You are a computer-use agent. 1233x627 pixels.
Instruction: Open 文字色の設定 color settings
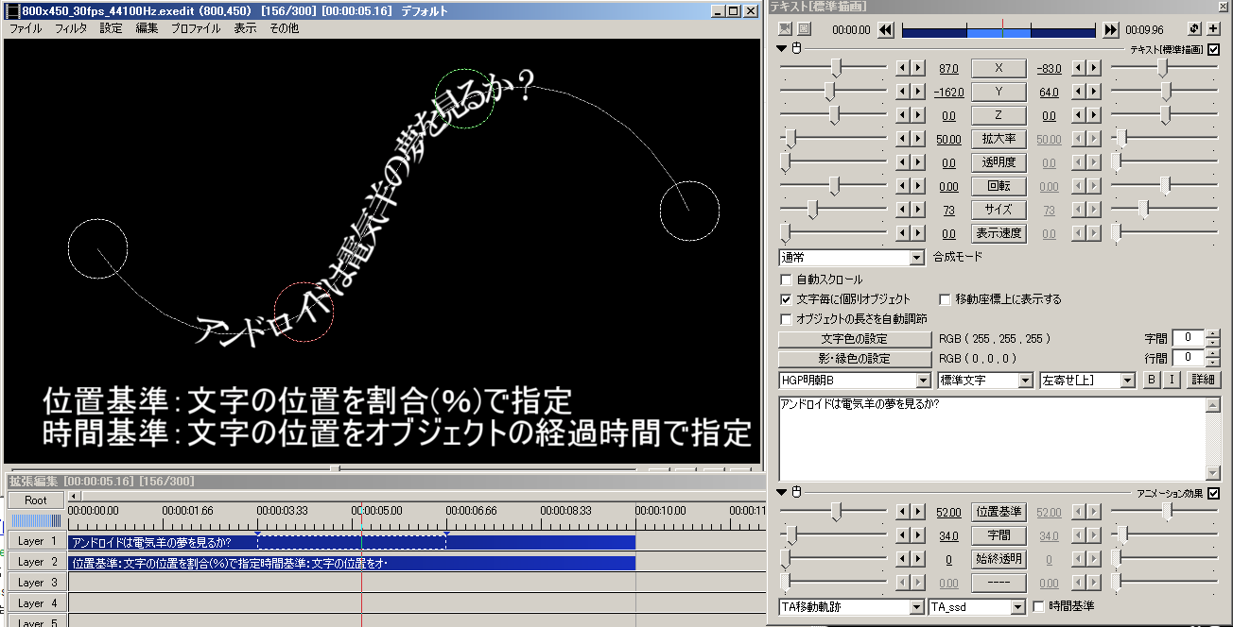pyautogui.click(x=855, y=339)
